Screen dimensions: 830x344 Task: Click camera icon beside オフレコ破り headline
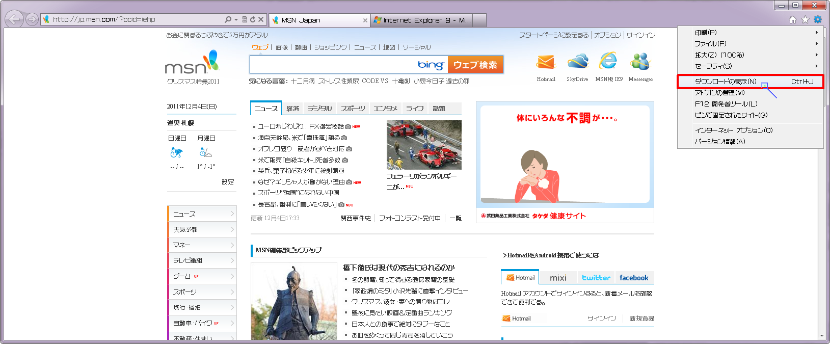(349, 149)
